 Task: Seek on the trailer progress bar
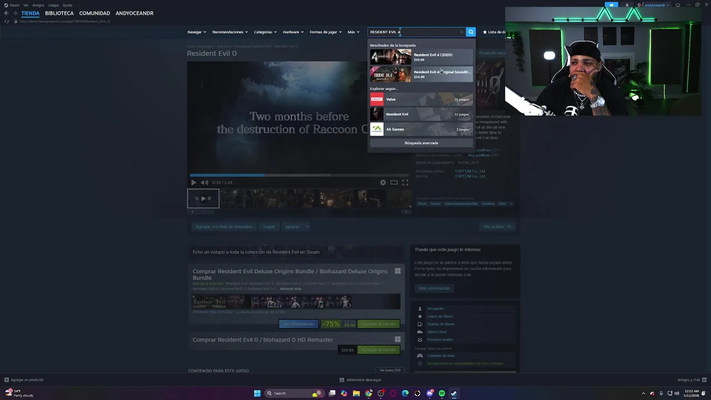point(300,175)
